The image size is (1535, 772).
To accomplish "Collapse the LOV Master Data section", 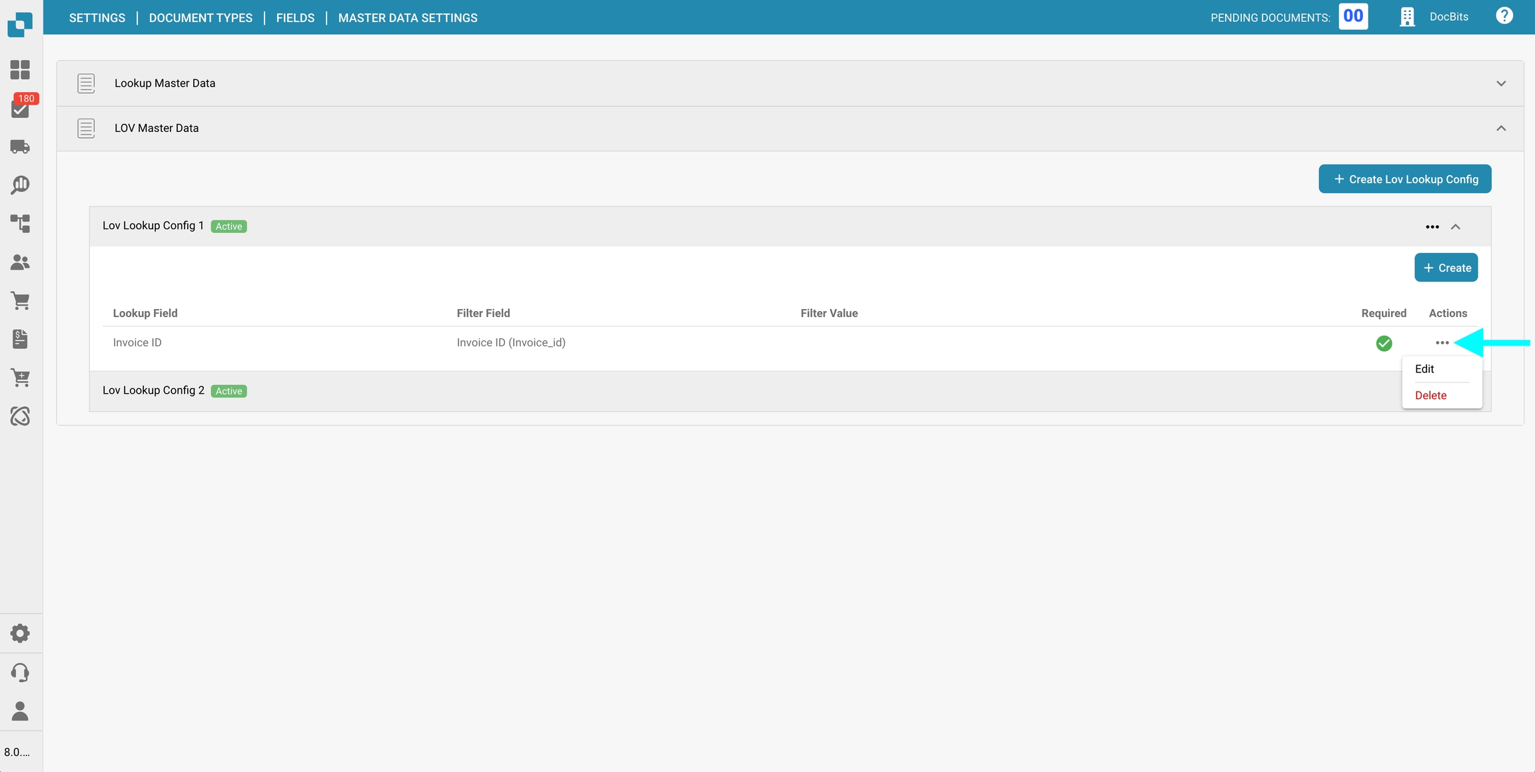I will [1501, 128].
